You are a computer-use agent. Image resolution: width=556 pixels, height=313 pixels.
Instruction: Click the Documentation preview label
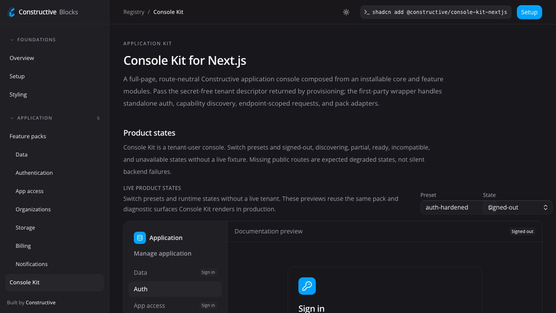pyautogui.click(x=268, y=231)
